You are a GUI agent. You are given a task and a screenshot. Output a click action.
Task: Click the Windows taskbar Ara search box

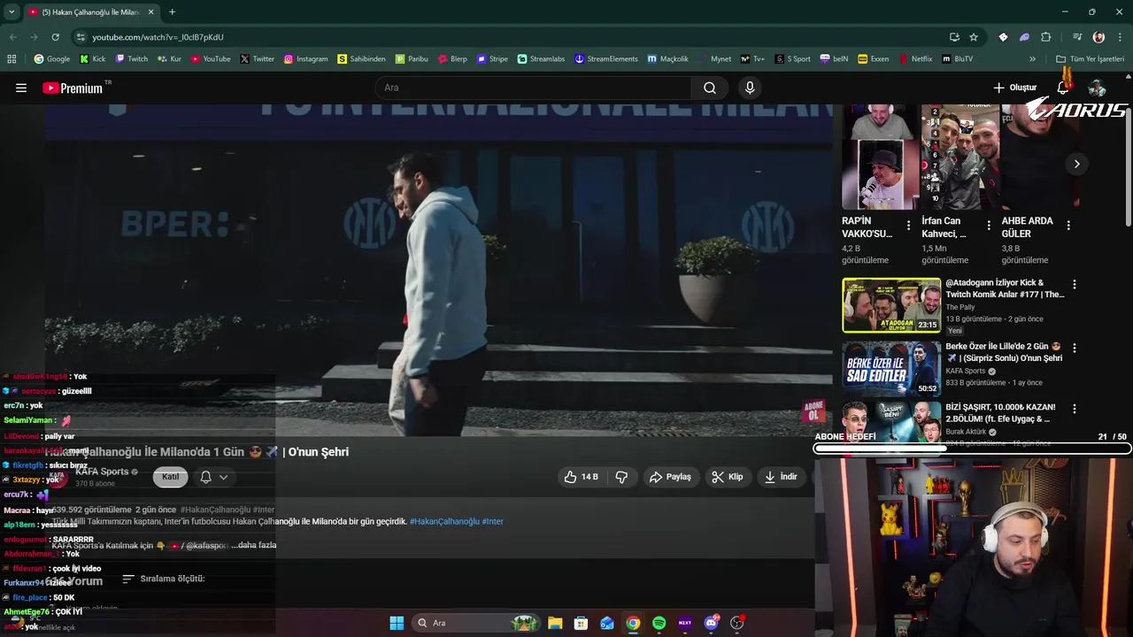tap(476, 623)
